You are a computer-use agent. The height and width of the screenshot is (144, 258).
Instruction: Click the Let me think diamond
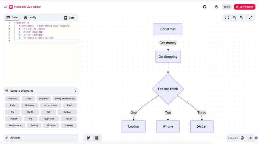(168, 89)
